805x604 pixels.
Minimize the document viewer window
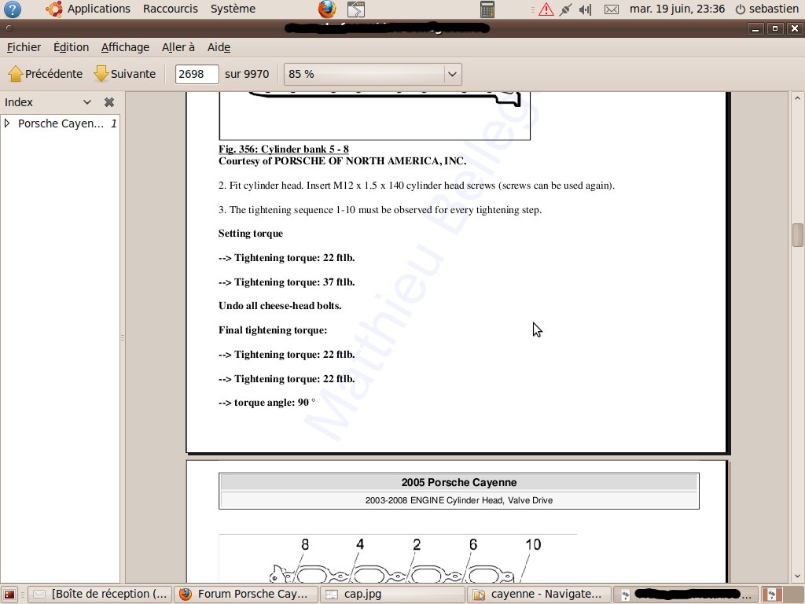coord(755,29)
